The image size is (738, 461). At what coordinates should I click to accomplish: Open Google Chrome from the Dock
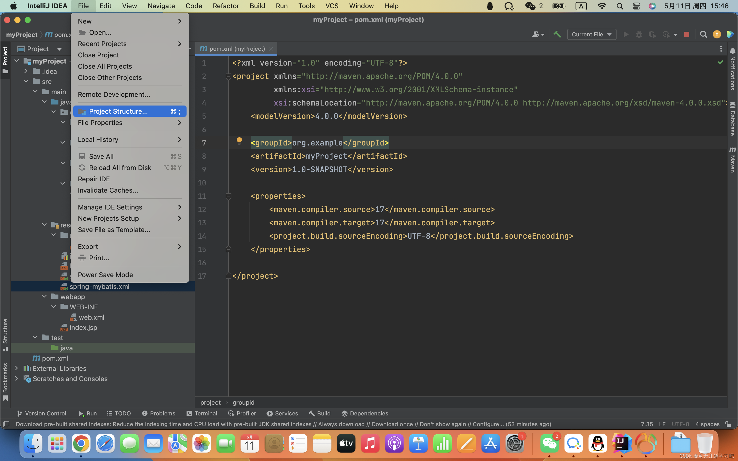(x=81, y=443)
